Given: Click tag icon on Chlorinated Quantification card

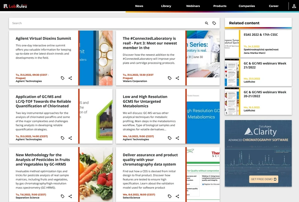Looking at the screenshot, I should (63, 138).
